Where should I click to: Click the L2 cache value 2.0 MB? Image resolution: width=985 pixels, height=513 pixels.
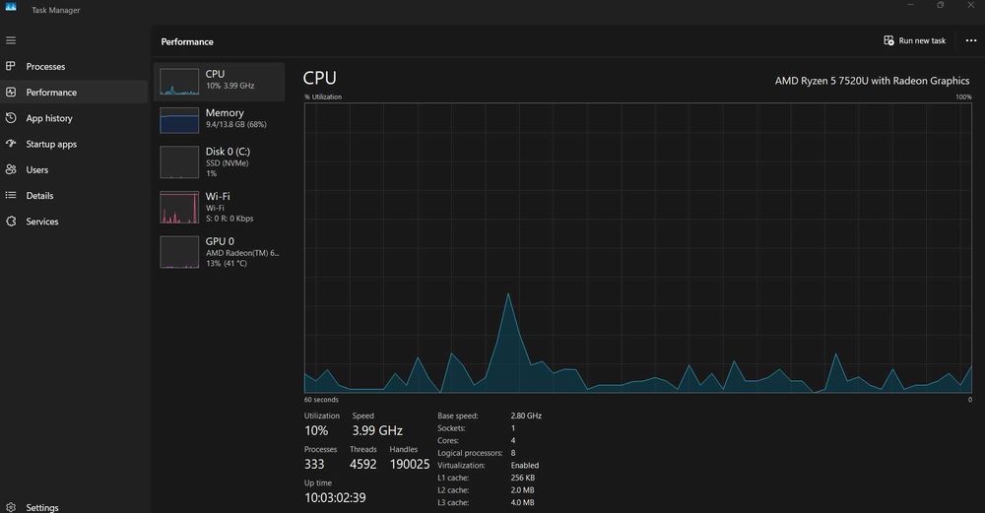[x=522, y=490]
